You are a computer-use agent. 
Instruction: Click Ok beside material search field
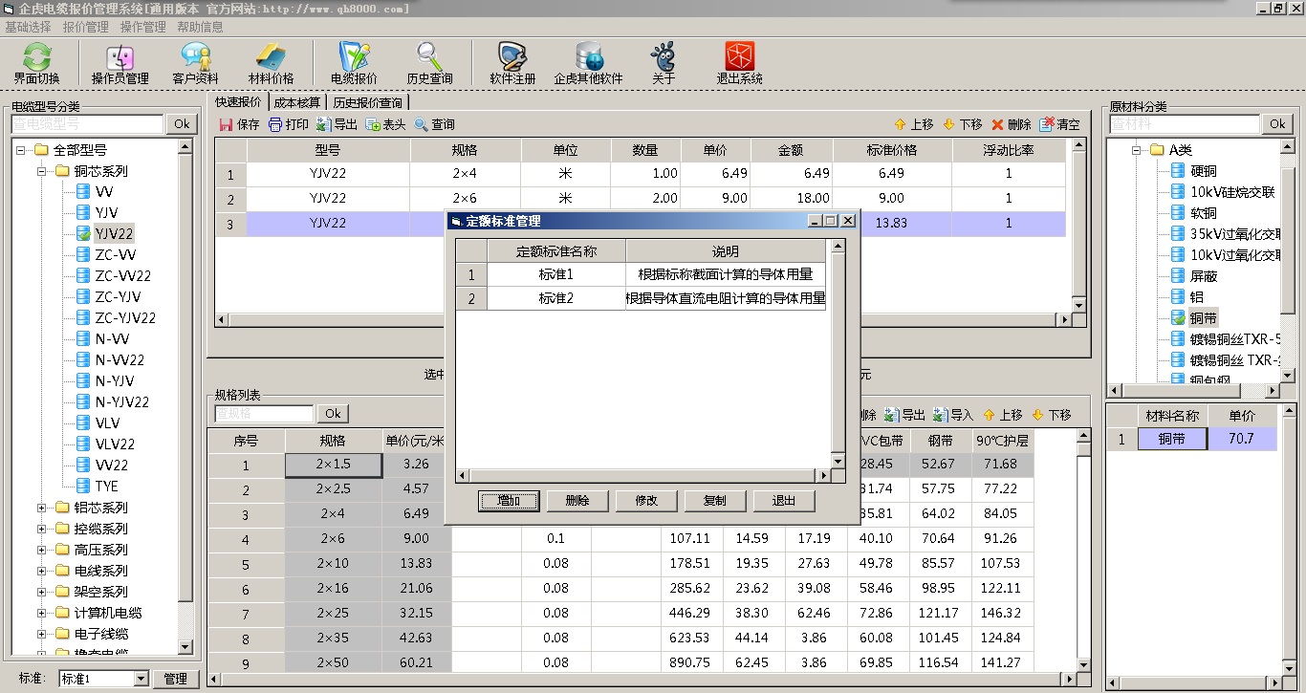1277,124
